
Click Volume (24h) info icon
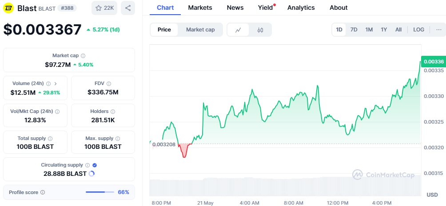(48, 84)
